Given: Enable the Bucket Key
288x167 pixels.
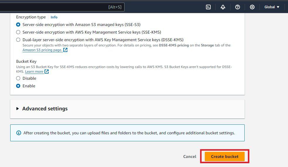Looking at the screenshot, I should 18,86.
